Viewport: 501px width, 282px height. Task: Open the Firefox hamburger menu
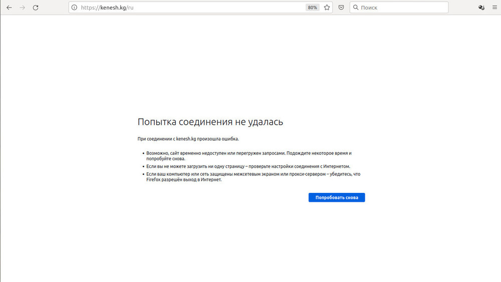494,8
